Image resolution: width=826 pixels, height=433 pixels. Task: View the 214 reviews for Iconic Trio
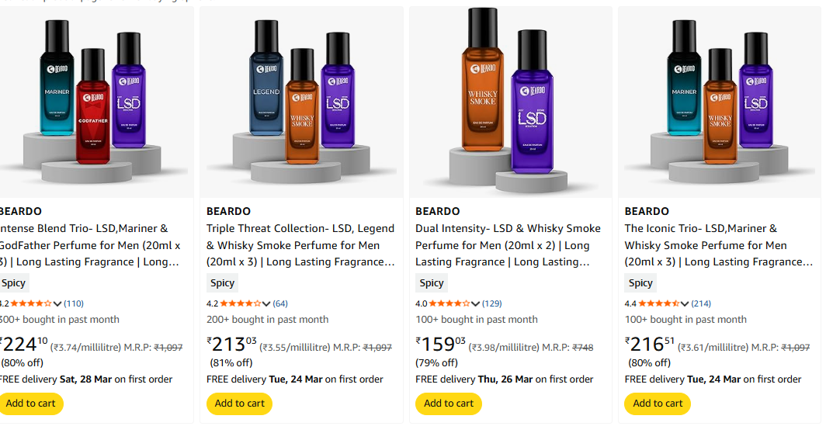[x=700, y=303]
